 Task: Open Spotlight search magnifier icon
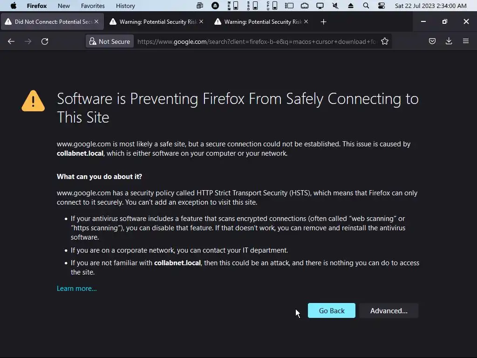click(x=366, y=6)
